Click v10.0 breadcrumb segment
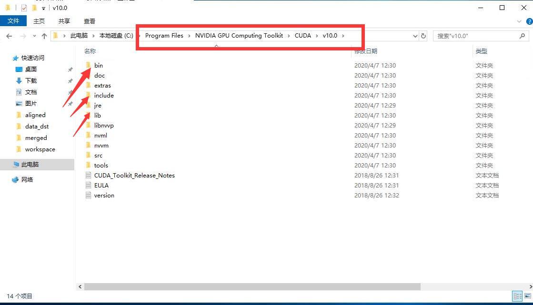The height and width of the screenshot is (305, 533). (x=330, y=35)
